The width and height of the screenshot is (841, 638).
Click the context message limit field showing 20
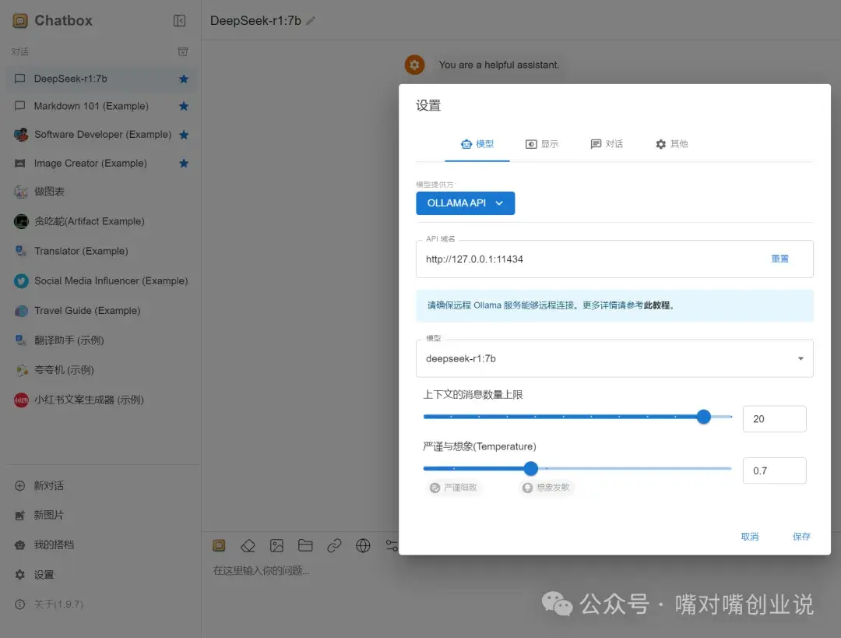coord(775,419)
